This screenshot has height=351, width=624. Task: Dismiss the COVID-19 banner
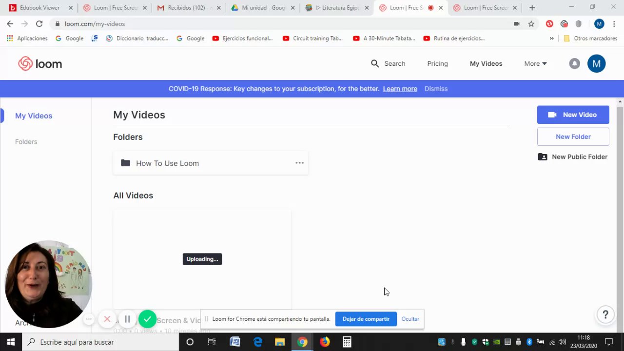click(436, 89)
